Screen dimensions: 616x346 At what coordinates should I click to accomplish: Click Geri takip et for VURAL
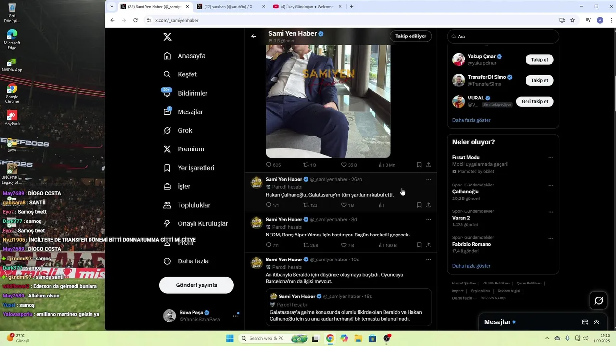535,101
